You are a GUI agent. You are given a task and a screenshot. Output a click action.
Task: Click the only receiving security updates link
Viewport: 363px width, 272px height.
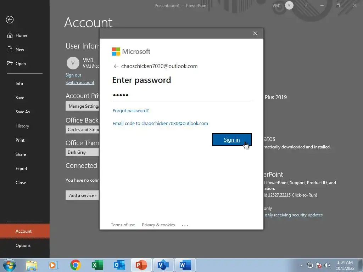(x=294, y=215)
